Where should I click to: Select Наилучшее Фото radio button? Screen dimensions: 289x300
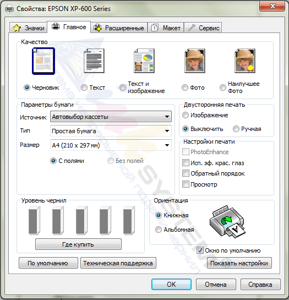(x=222, y=88)
